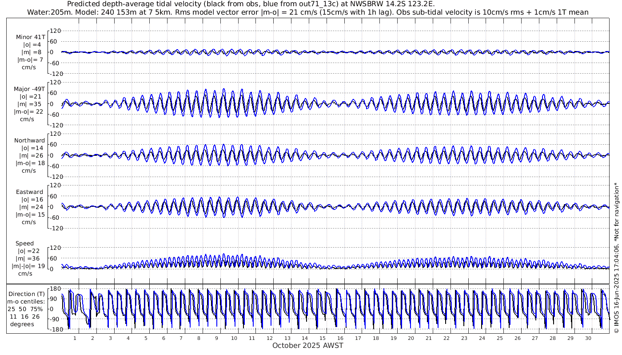Click day 13 on the date axis

pos(287,338)
